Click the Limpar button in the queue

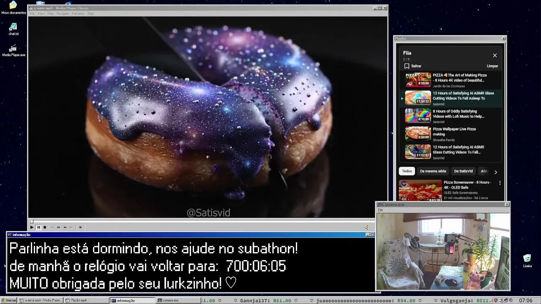click(x=492, y=66)
